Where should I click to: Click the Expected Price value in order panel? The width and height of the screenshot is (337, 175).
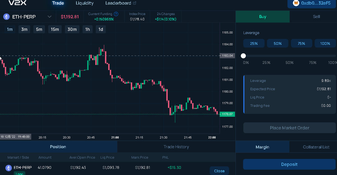(324, 89)
